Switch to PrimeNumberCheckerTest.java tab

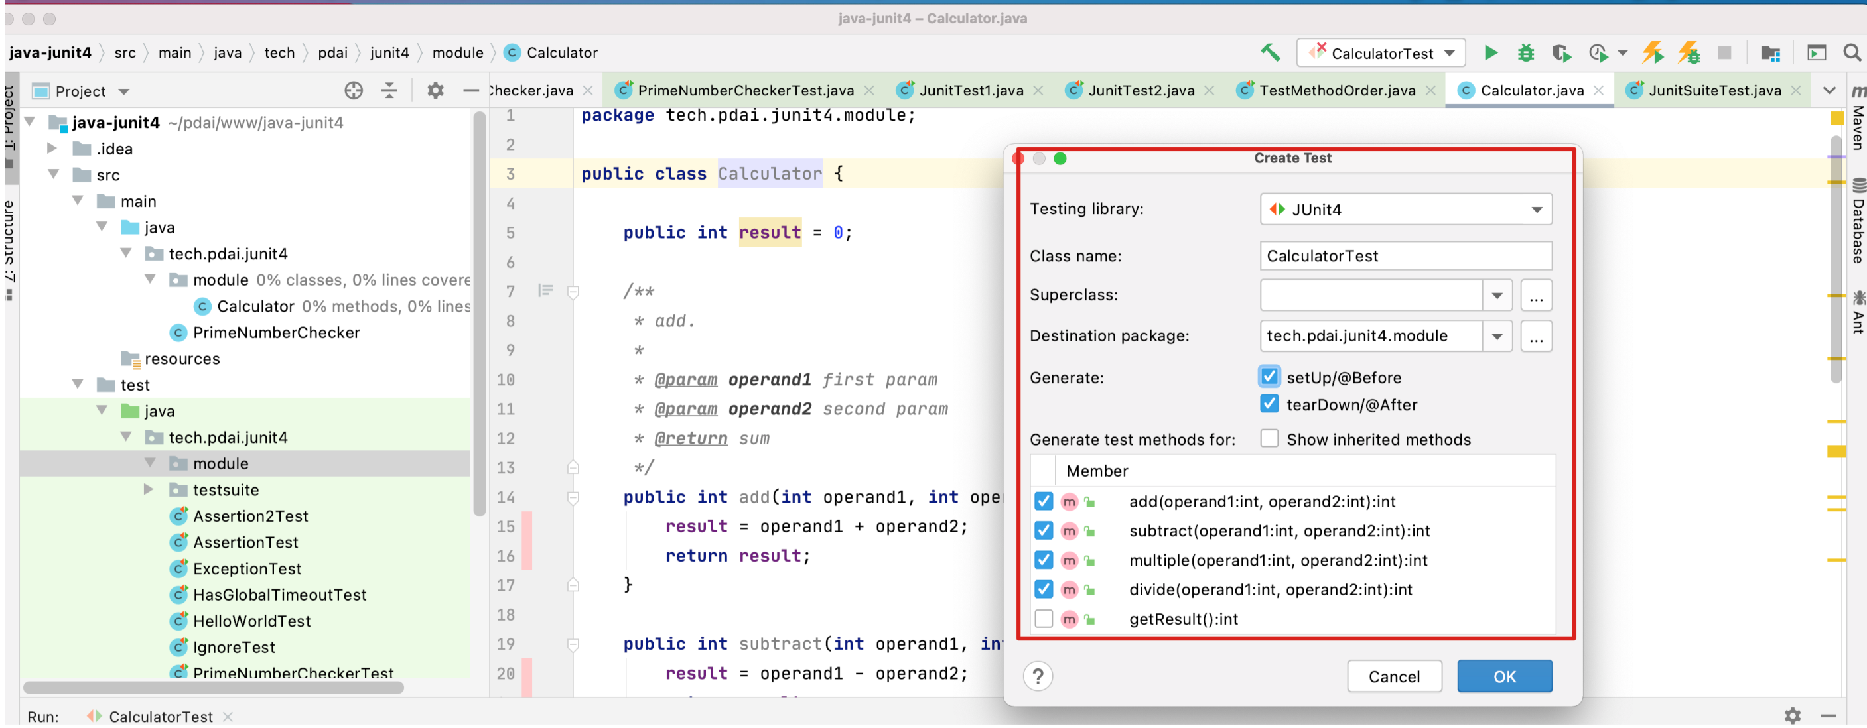(744, 91)
